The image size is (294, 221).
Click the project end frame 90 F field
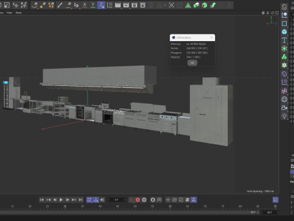(269, 212)
